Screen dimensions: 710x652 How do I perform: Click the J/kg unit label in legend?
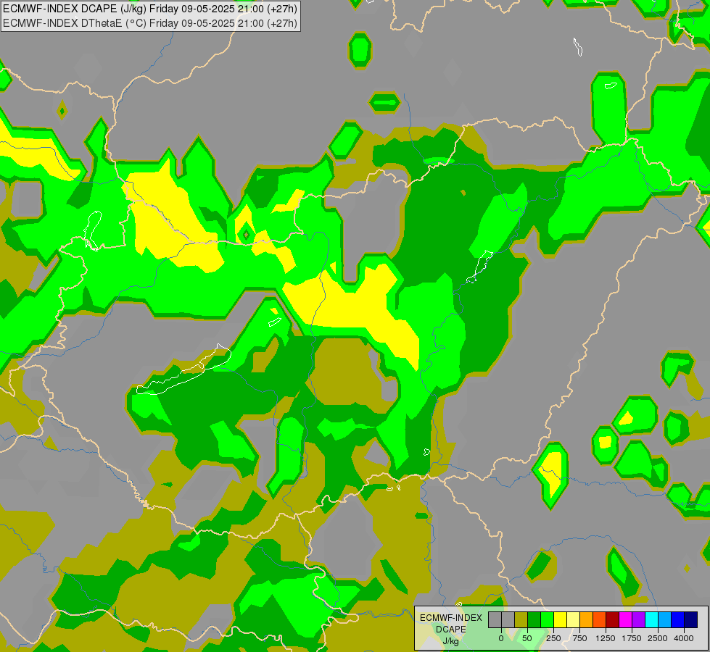coord(451,641)
